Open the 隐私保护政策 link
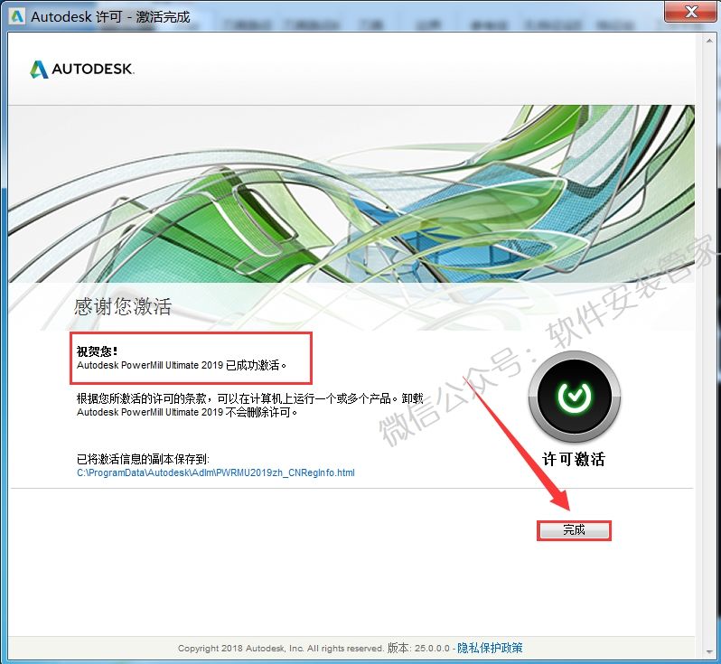Image resolution: width=721 pixels, height=664 pixels. (x=489, y=648)
